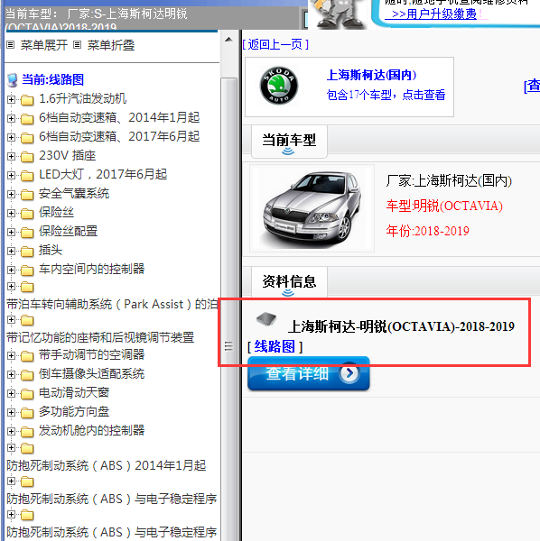Expand the 插头 tree node
This screenshot has width=540, height=541.
click(x=11, y=252)
